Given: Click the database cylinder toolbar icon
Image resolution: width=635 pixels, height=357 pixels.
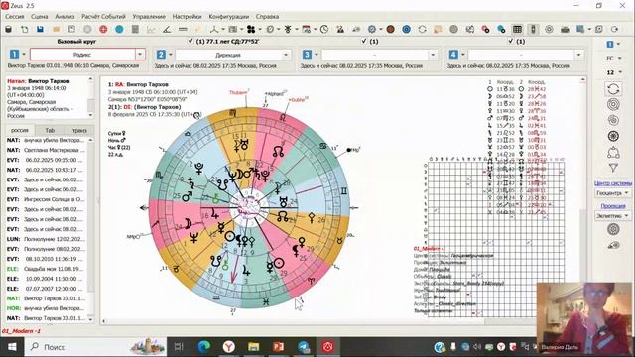Looking at the screenshot, I should [8, 29].
